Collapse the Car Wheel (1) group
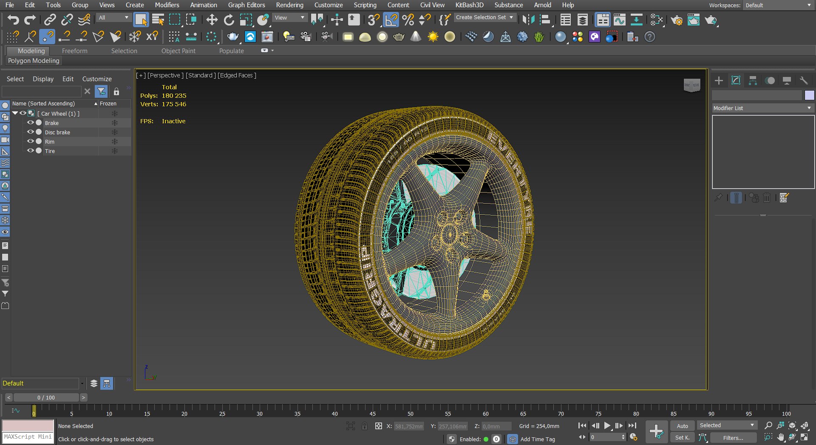The image size is (816, 445). coord(15,113)
